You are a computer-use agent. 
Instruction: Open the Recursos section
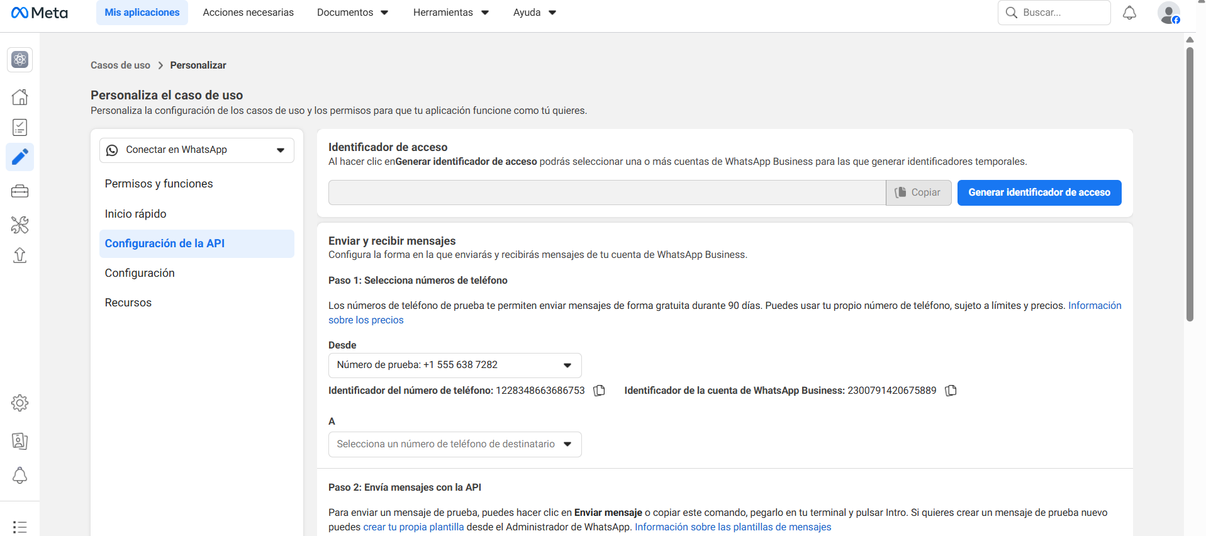click(197, 303)
